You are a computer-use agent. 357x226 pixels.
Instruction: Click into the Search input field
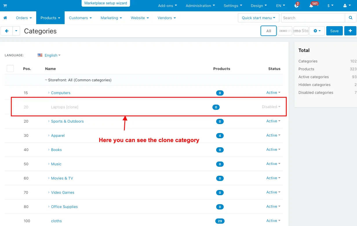313,18
